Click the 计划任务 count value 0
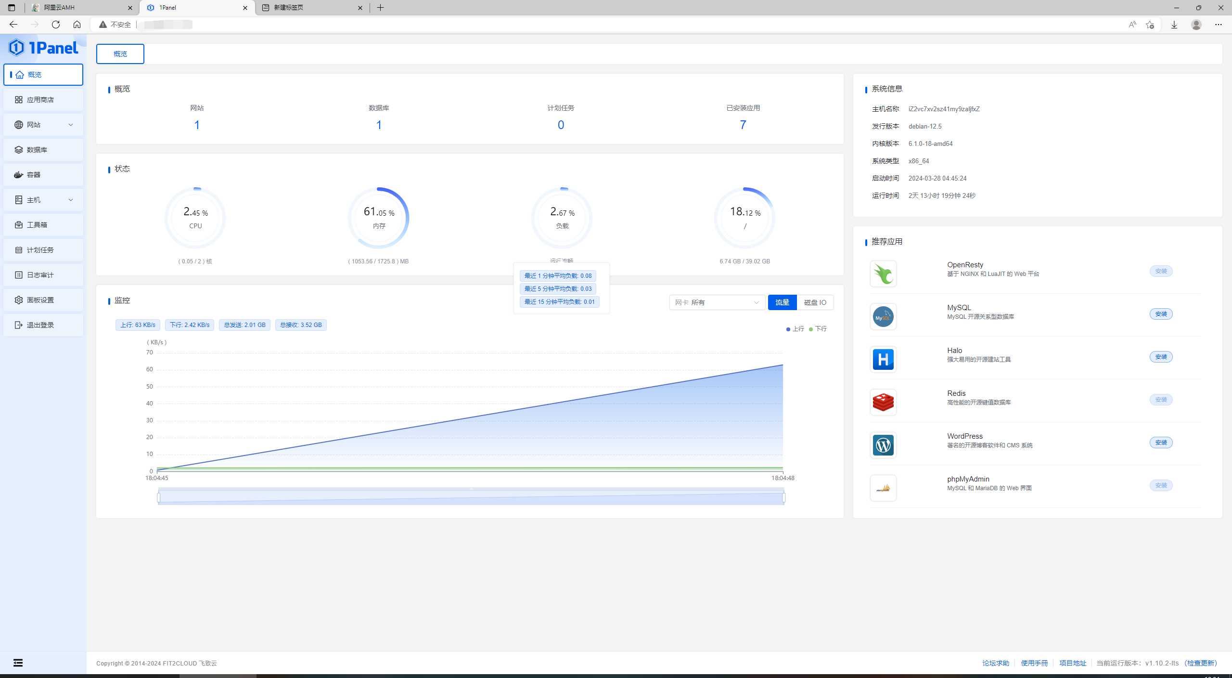Image resolution: width=1232 pixels, height=678 pixels. tap(561, 125)
